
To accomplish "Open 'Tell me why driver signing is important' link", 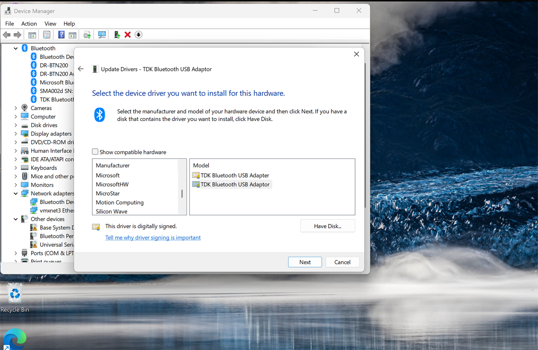I will tap(153, 238).
